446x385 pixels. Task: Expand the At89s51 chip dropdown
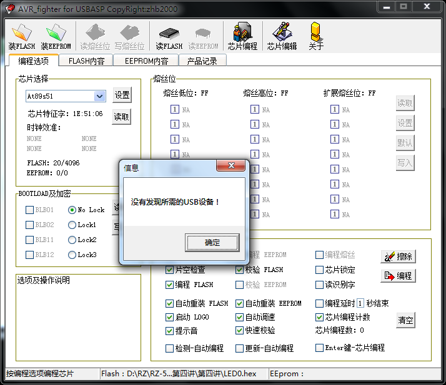click(x=99, y=96)
